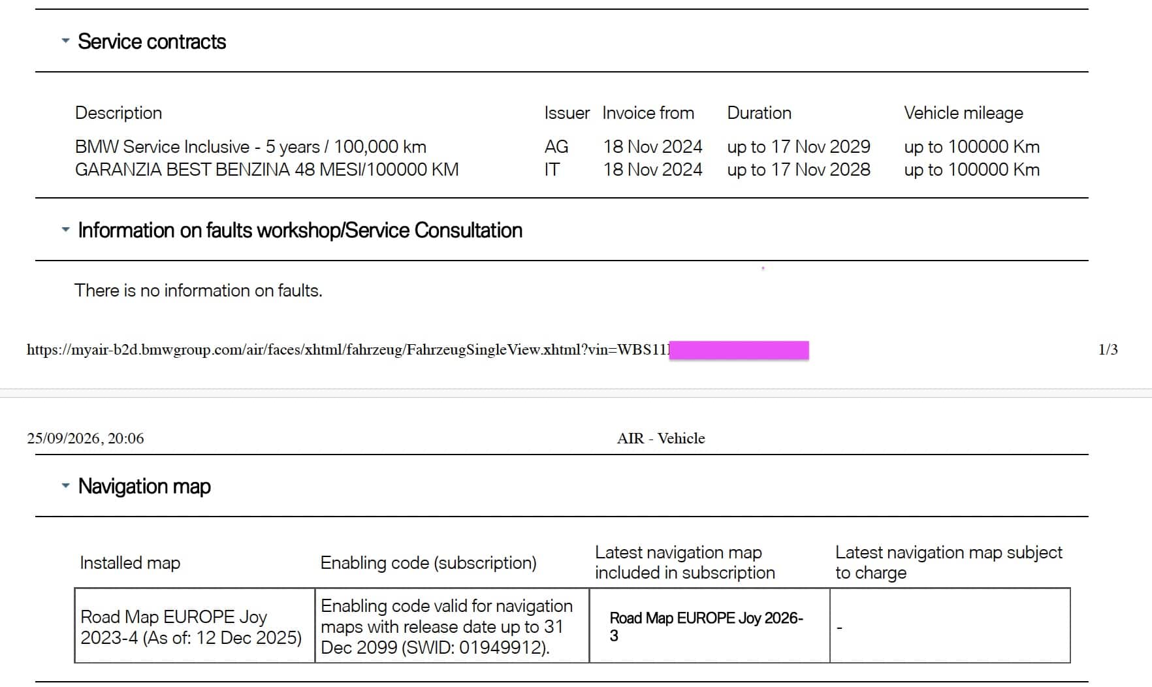Click the 'Issuer' column header

coord(567,113)
